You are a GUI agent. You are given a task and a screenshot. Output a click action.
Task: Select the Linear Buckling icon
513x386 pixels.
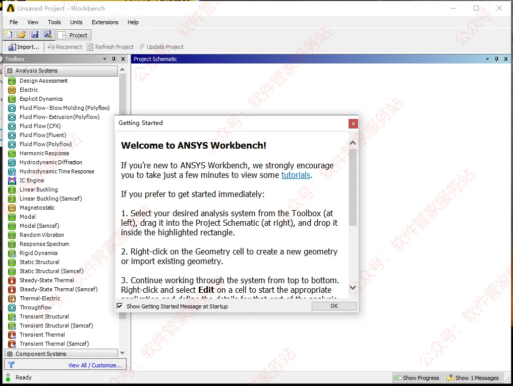tap(12, 189)
